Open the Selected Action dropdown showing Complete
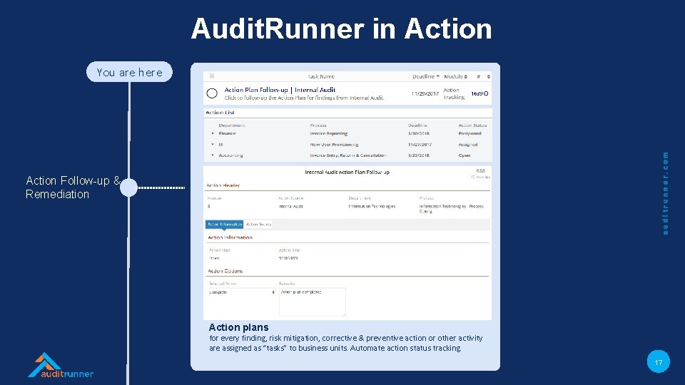Image resolution: width=685 pixels, height=385 pixels. [x=242, y=292]
